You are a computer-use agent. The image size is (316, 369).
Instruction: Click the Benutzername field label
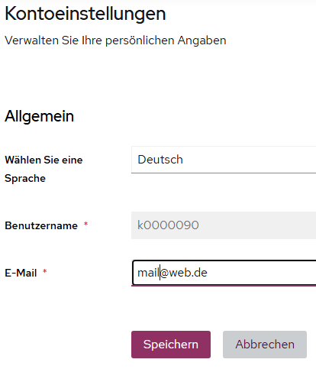click(41, 225)
